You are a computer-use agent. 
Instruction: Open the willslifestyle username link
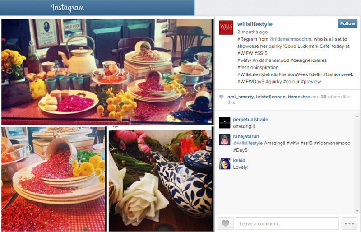255,24
